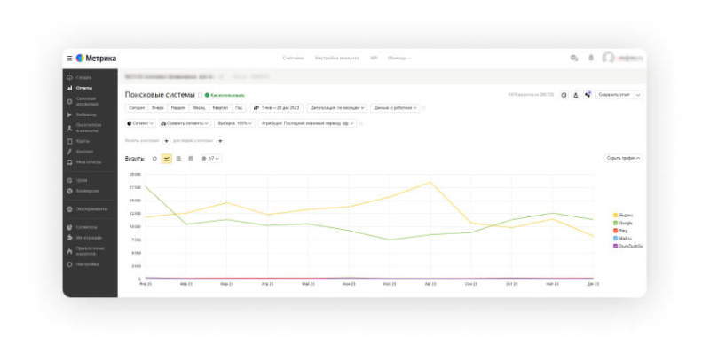The width and height of the screenshot is (710, 346).
Task: Select the Квартал period tab
Action: (220, 108)
